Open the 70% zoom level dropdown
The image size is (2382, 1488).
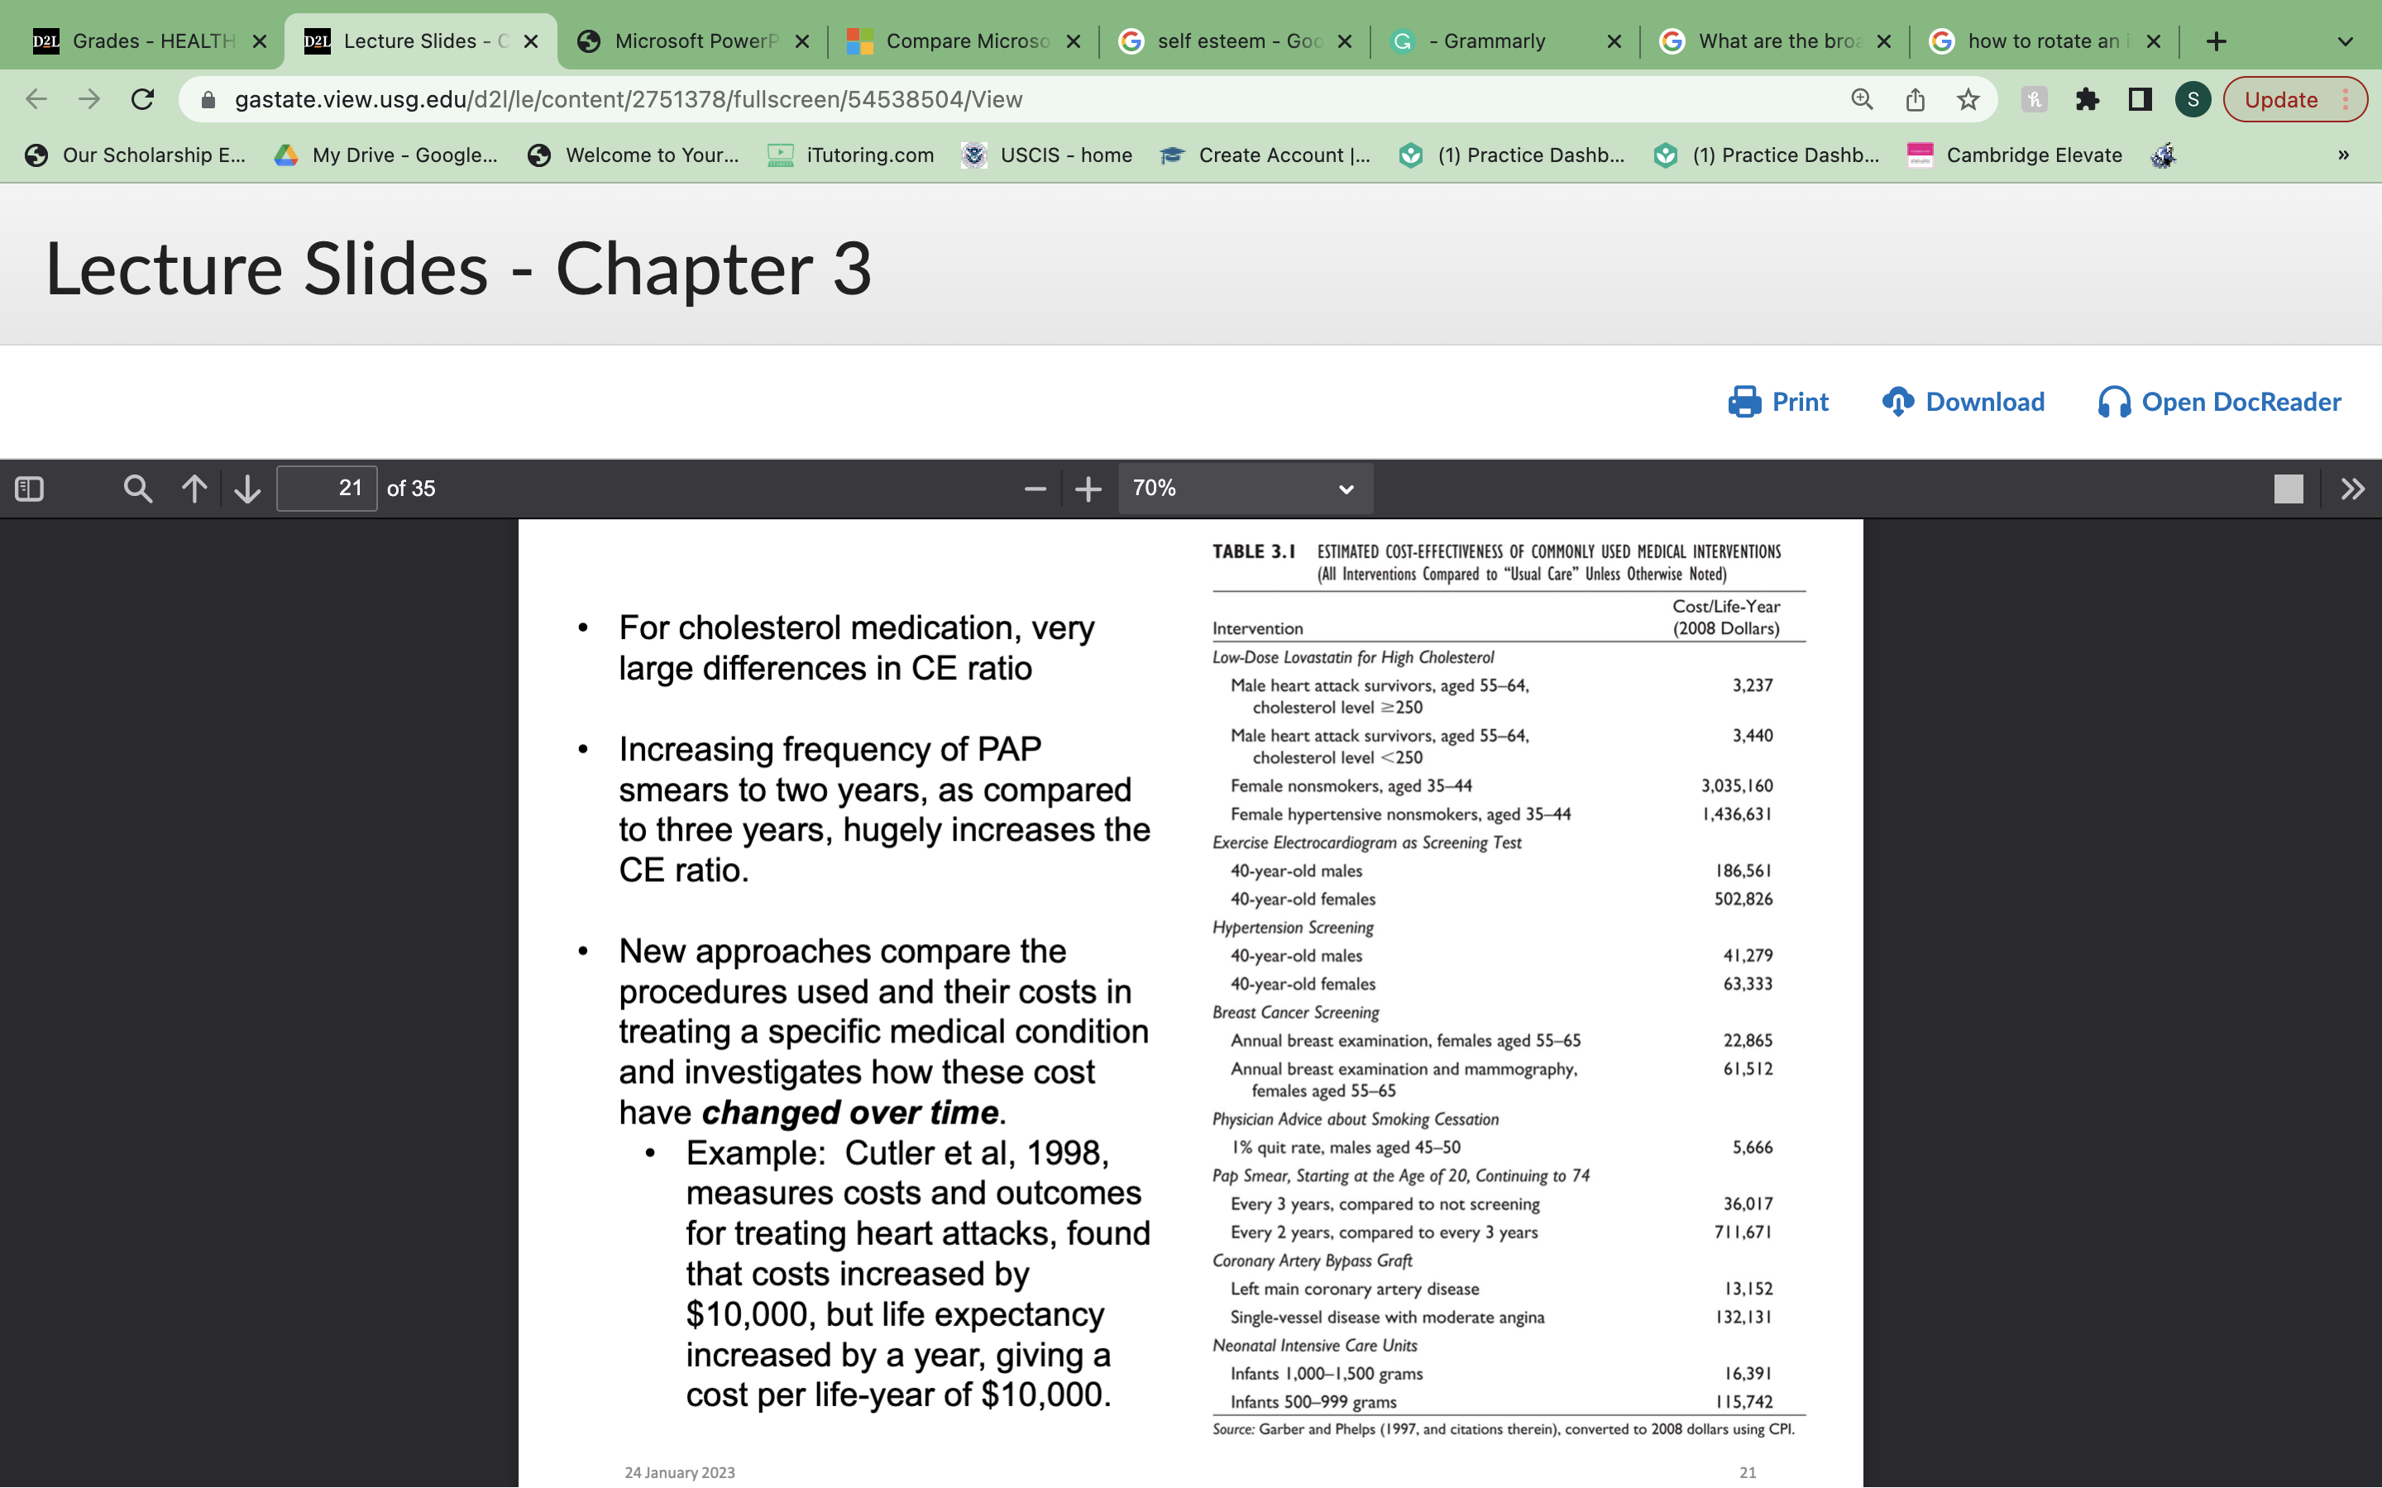click(x=1244, y=488)
